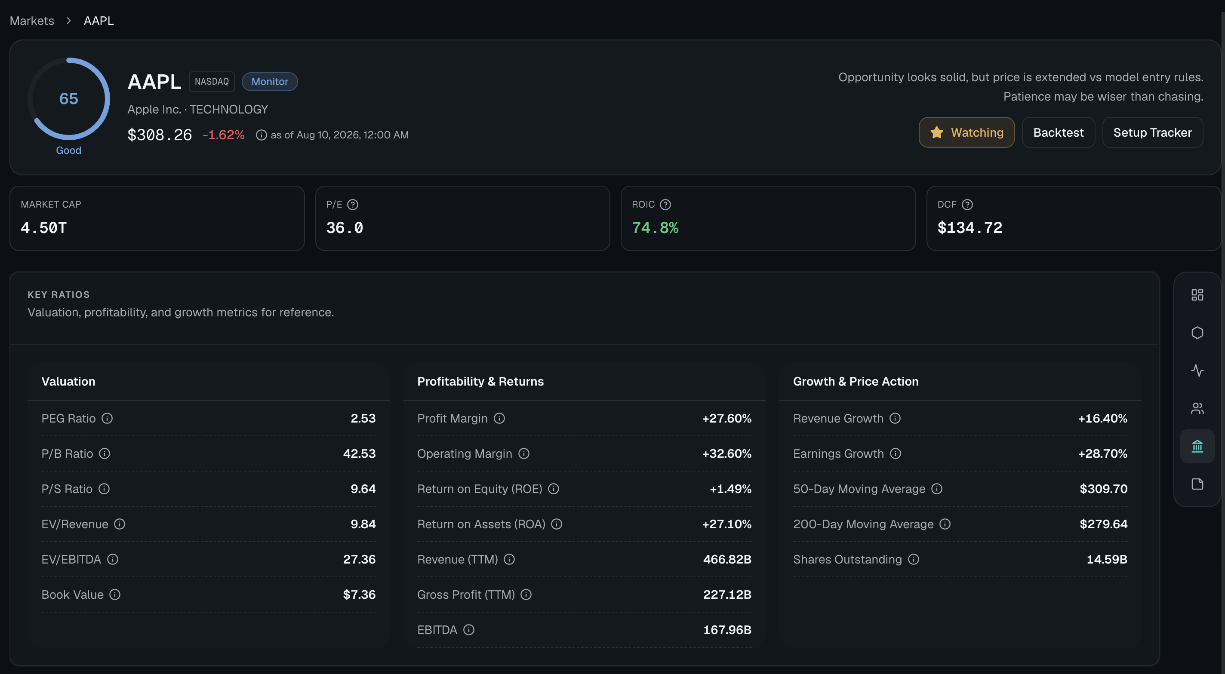Click 50-Day Moving Average info icon
The image size is (1225, 674).
pyautogui.click(x=937, y=489)
